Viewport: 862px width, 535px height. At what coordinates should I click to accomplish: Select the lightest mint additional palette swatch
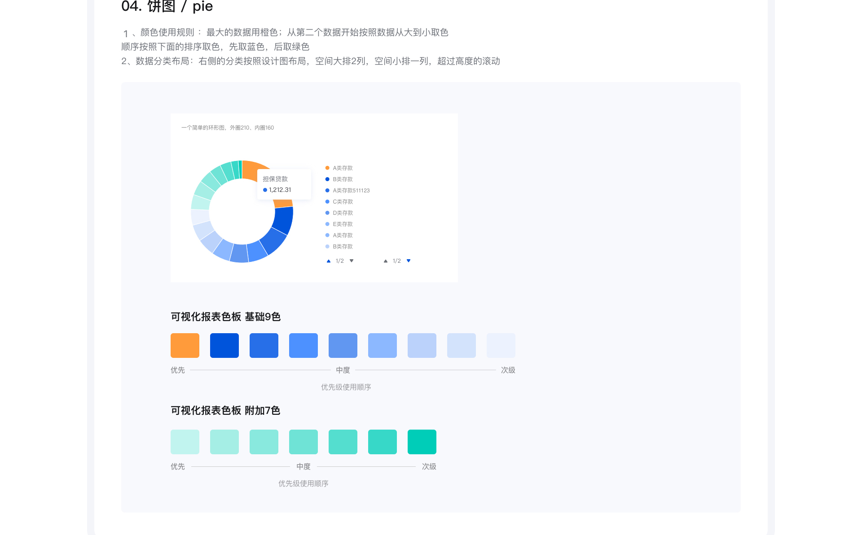pos(185,442)
